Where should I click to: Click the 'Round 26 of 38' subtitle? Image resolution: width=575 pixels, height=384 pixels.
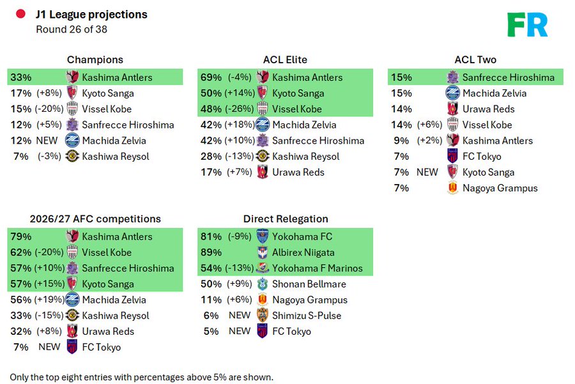pos(70,29)
